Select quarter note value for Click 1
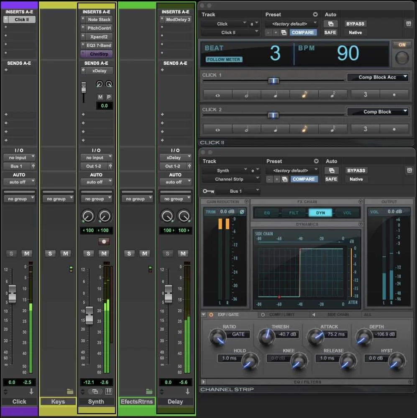Viewport: 417px width, 418px height. (275, 94)
